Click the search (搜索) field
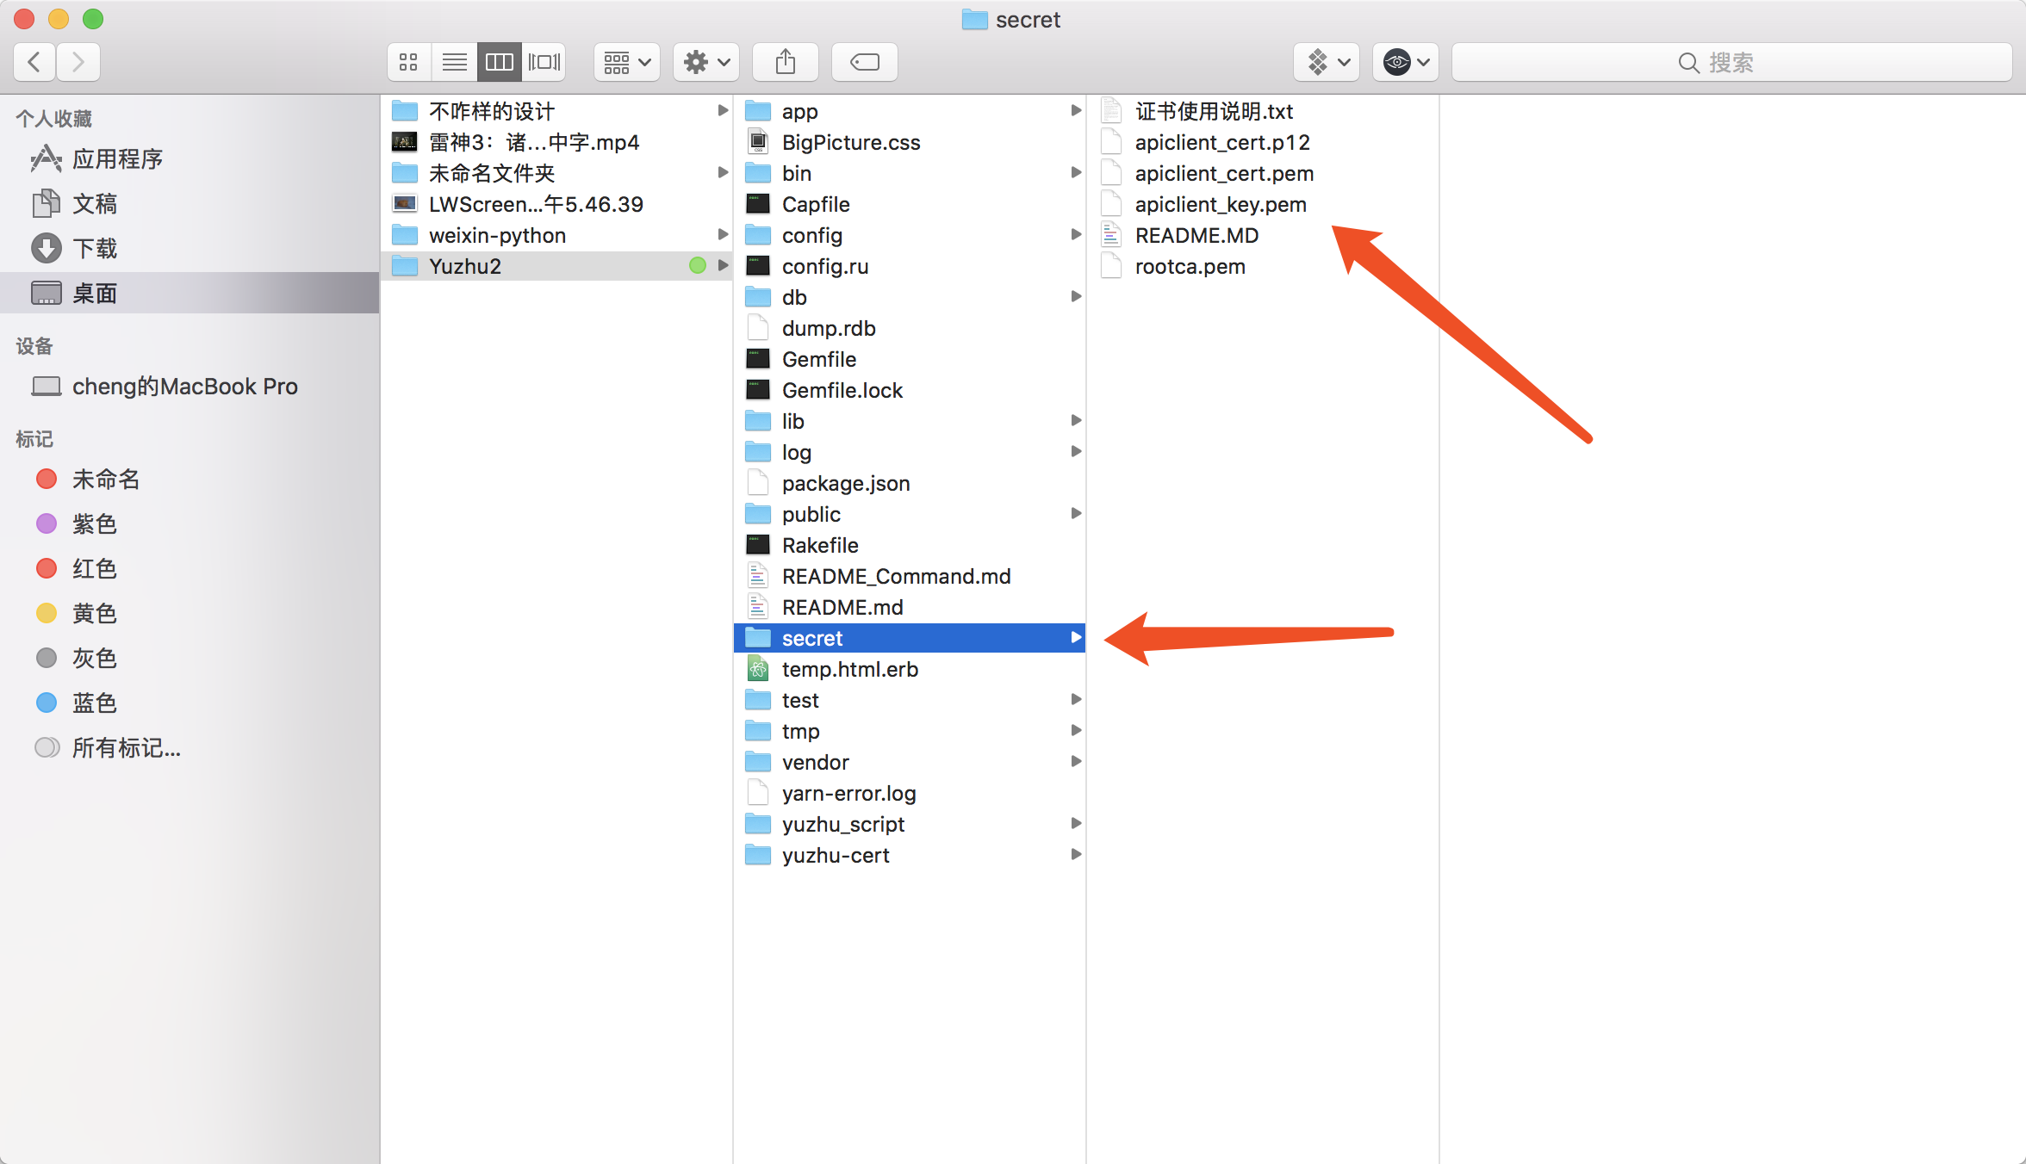 (1731, 62)
